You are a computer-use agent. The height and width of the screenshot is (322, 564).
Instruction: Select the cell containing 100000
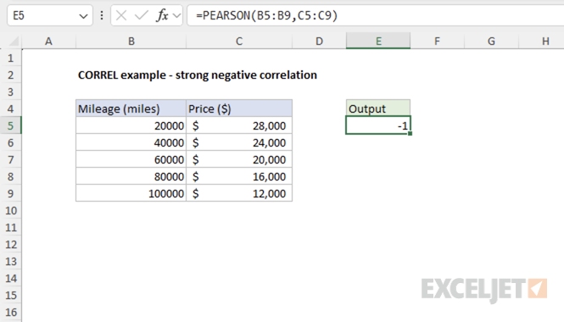pos(131,193)
